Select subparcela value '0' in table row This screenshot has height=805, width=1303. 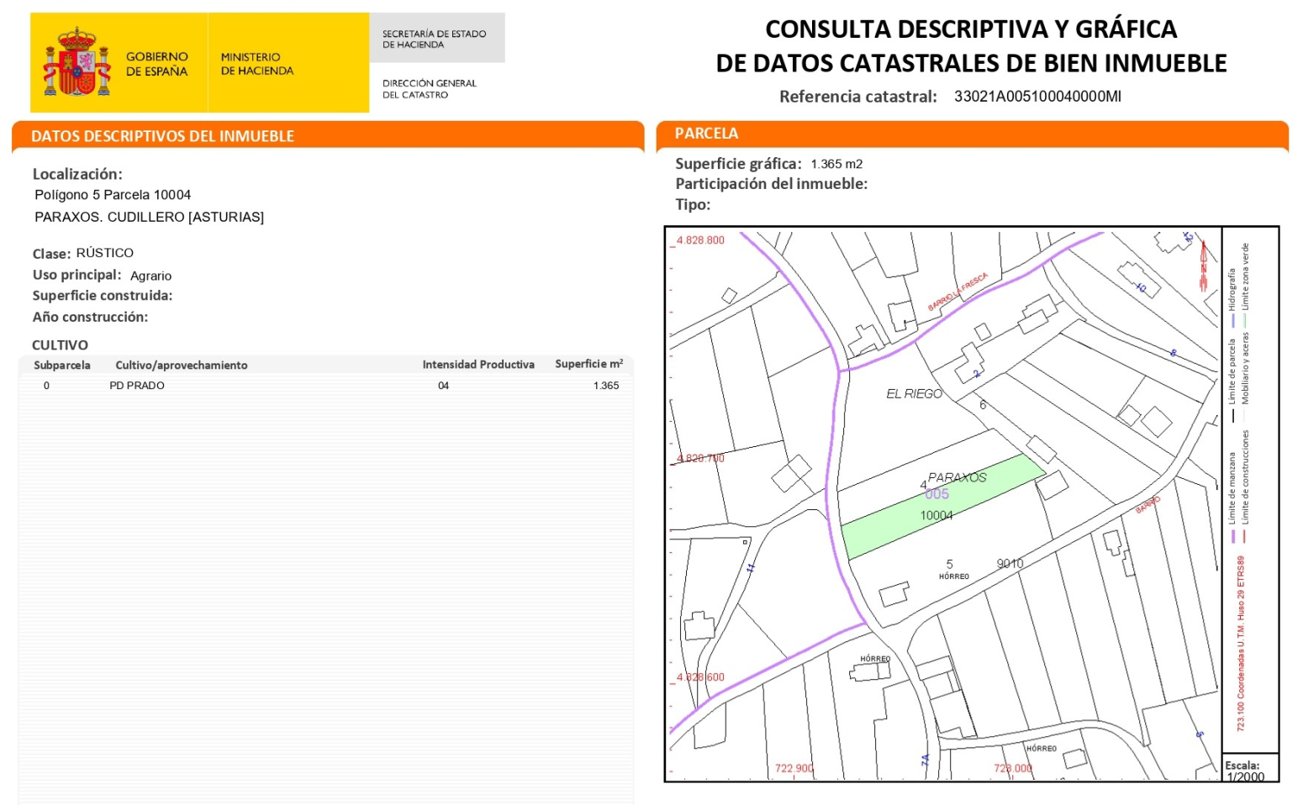(46, 386)
